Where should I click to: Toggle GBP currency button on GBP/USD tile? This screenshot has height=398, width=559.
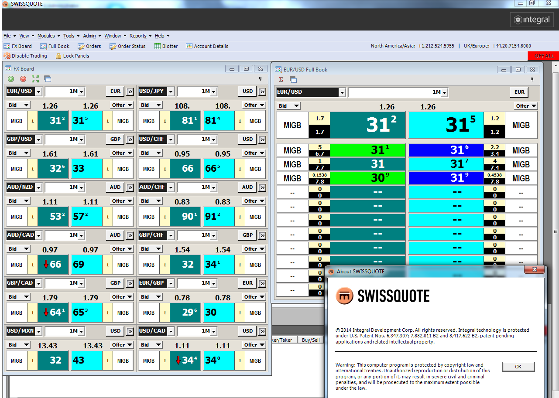coord(115,139)
